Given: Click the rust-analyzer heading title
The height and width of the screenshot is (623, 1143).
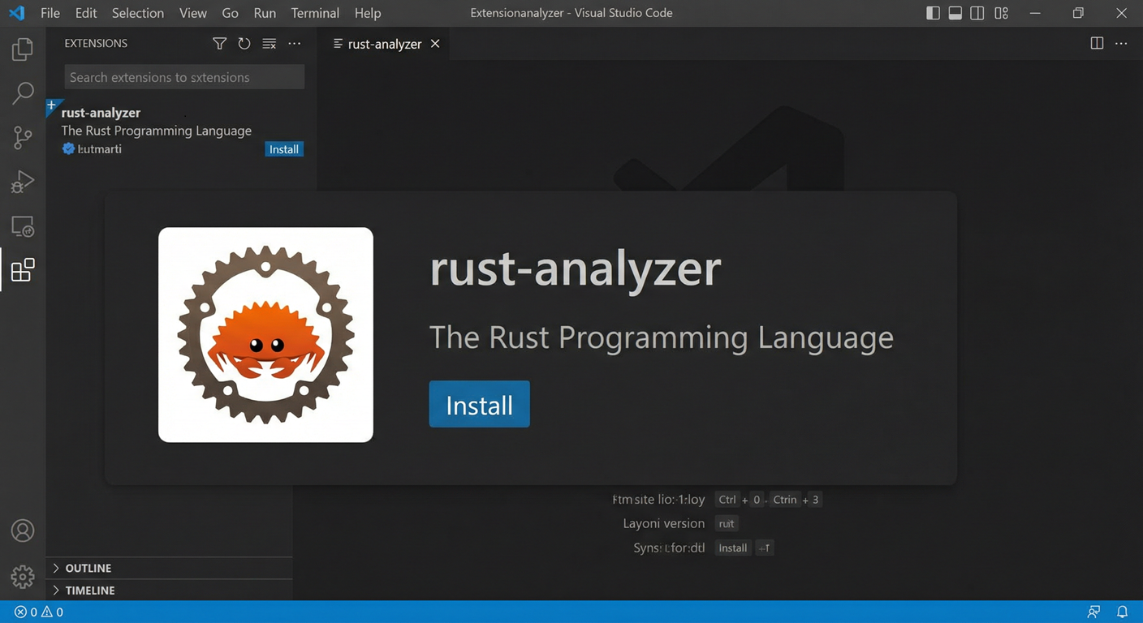Looking at the screenshot, I should 575,269.
